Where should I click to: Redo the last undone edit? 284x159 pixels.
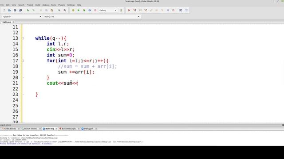pyautogui.click(x=33, y=10)
